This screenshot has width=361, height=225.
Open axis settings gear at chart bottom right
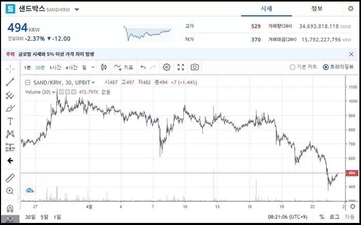(353, 206)
